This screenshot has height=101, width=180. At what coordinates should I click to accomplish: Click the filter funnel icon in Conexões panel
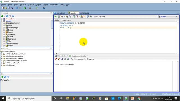tap(10, 16)
